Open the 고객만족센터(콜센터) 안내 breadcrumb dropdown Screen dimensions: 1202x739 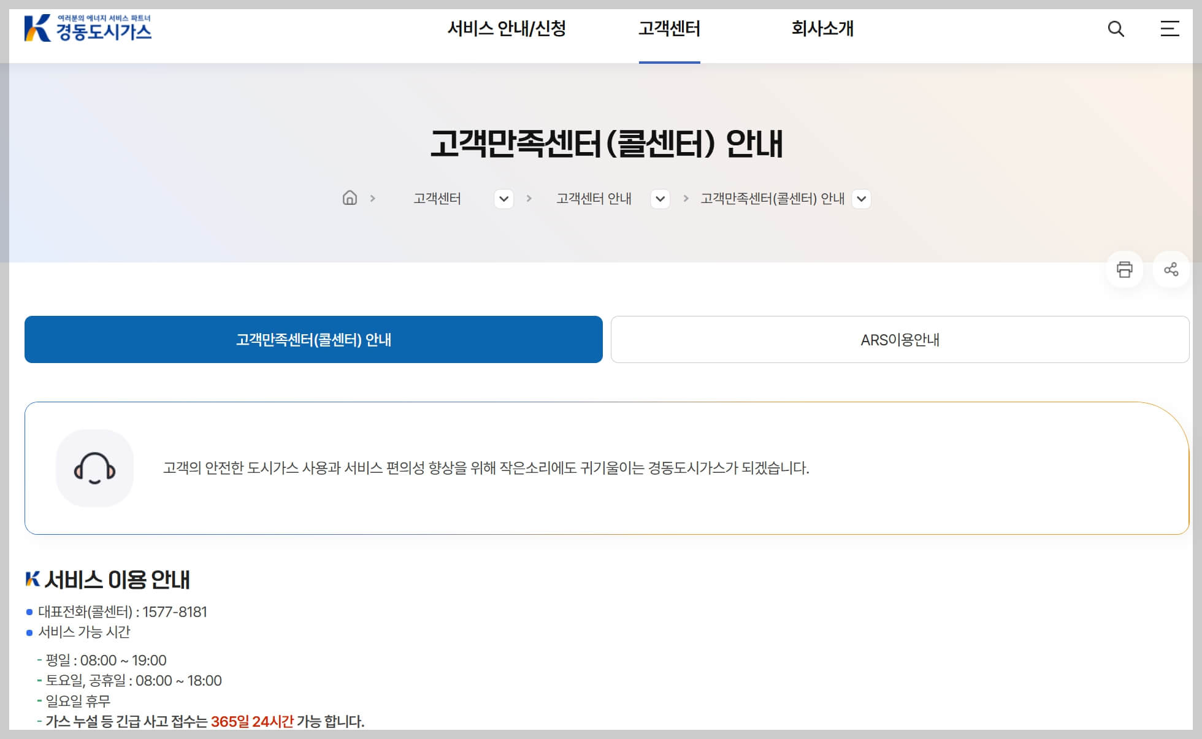(x=862, y=199)
